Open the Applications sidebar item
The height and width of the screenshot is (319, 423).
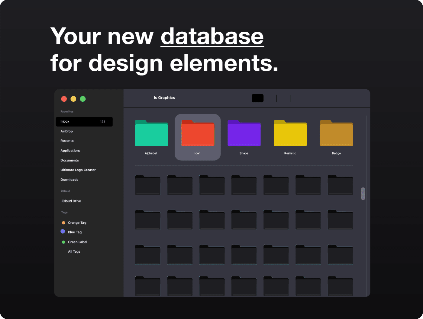(70, 151)
